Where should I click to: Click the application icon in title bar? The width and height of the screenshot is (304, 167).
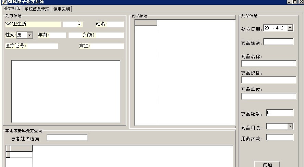pyautogui.click(x=5, y=2)
